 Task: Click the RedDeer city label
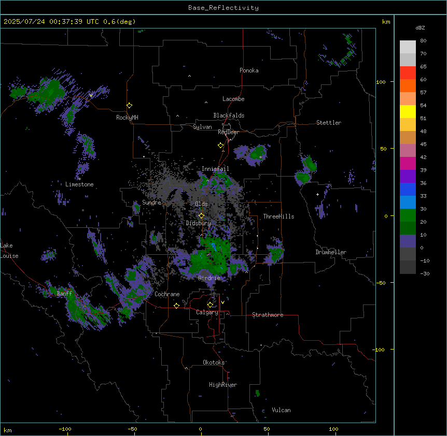click(228, 132)
